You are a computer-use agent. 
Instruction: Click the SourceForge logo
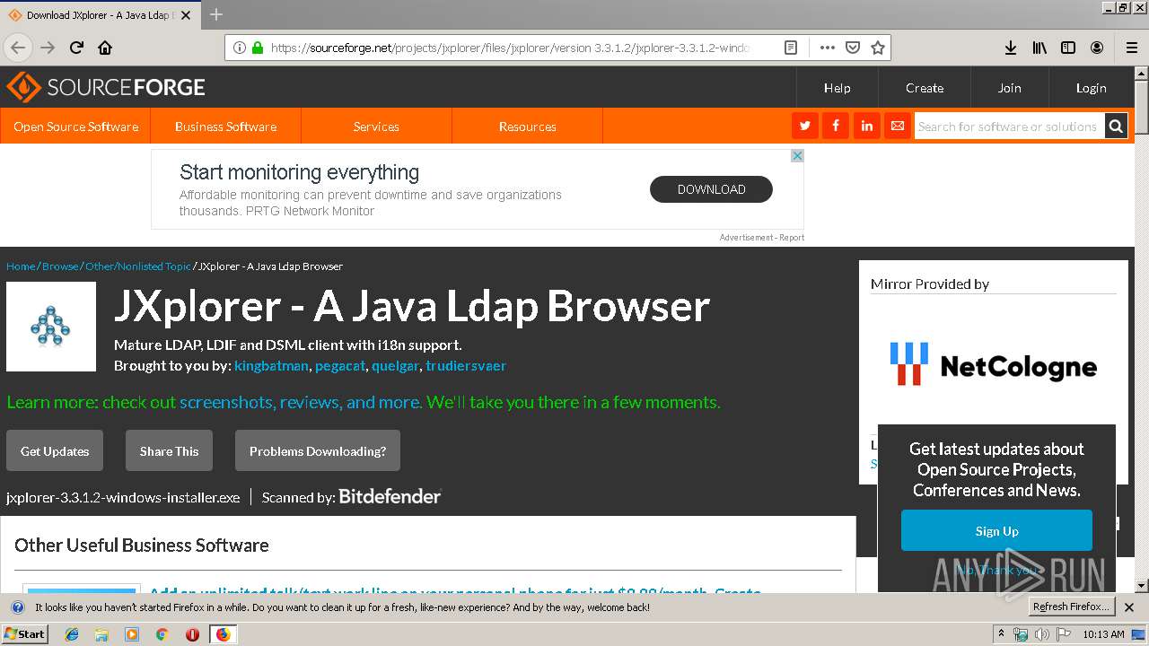(106, 87)
